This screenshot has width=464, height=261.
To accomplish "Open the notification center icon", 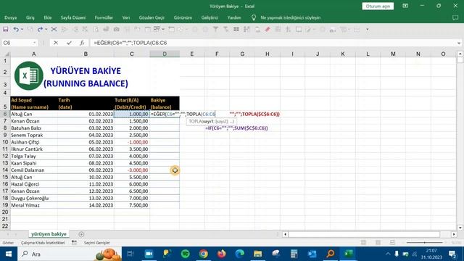I will tap(452, 254).
